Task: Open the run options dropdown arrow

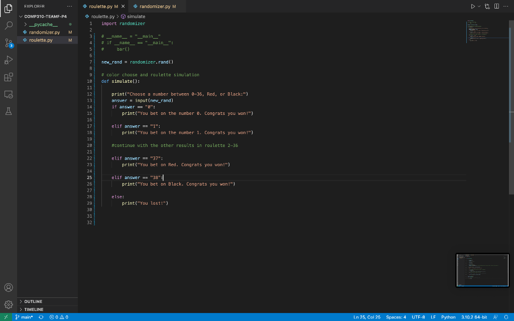Action: click(479, 6)
